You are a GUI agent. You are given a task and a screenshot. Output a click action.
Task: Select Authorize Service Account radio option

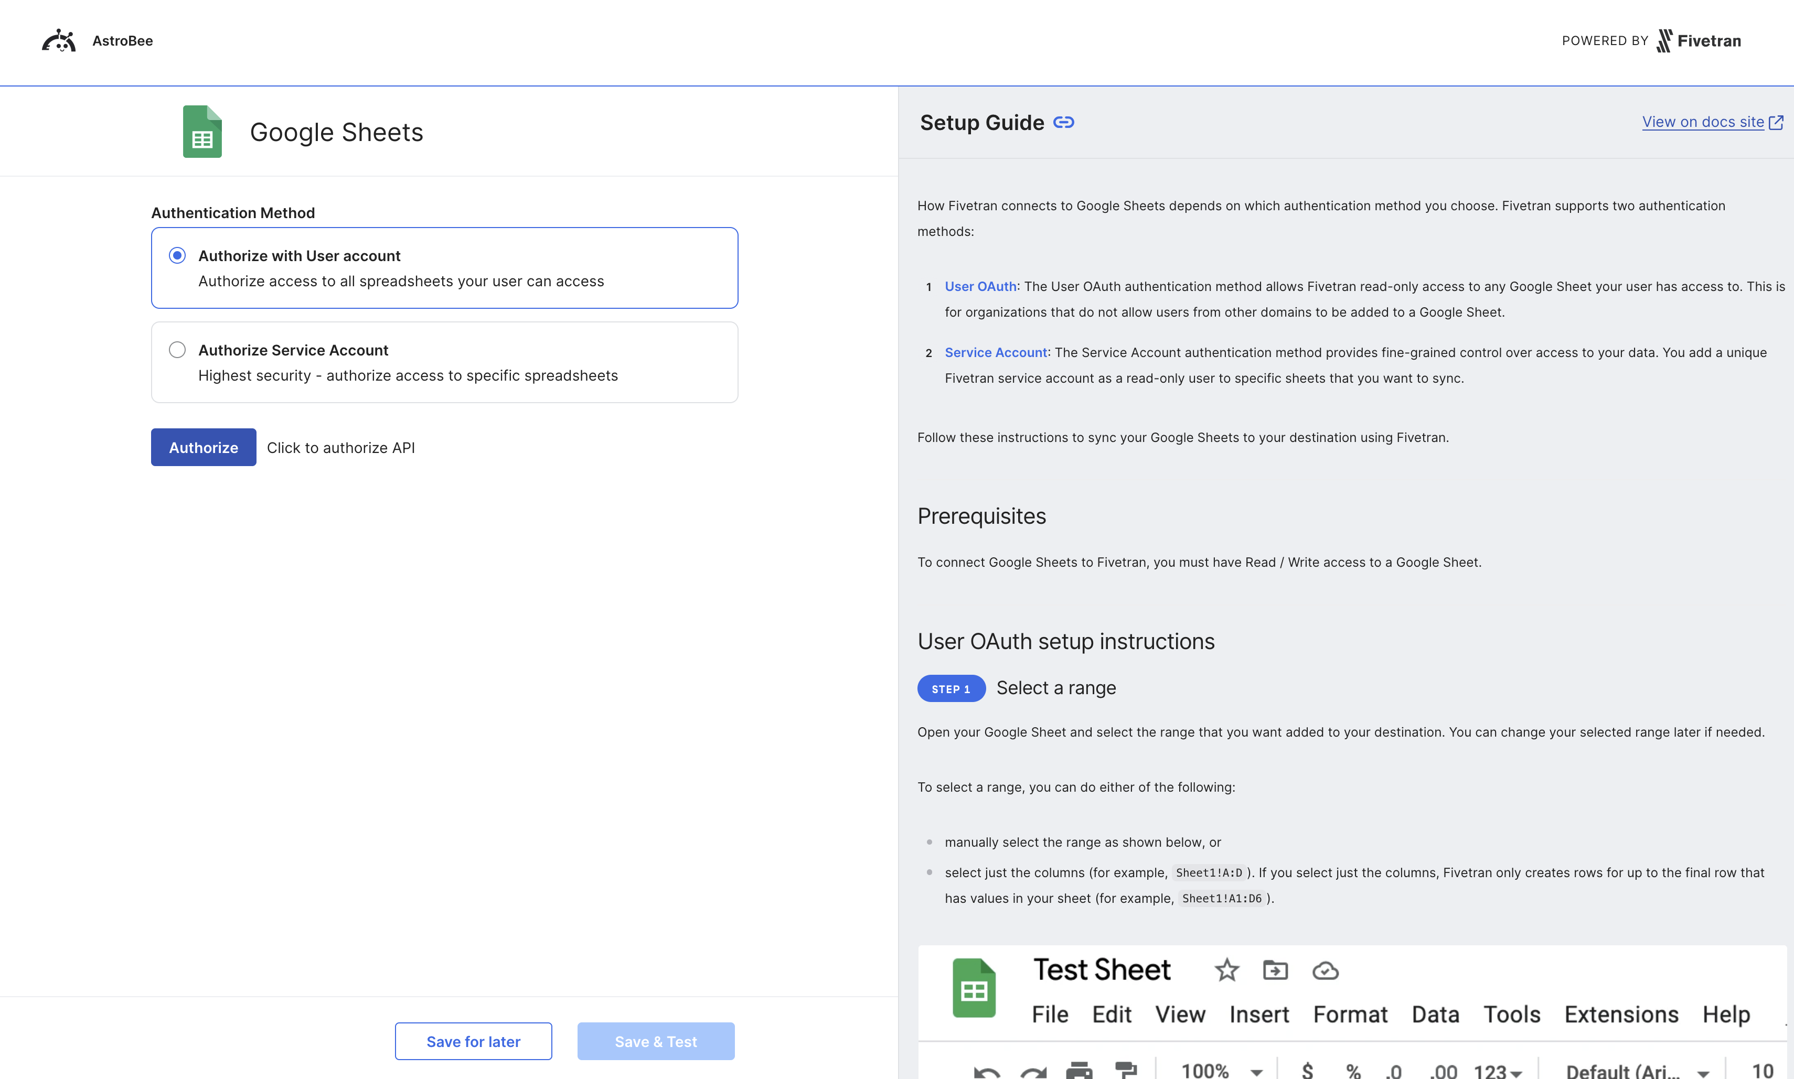point(177,350)
